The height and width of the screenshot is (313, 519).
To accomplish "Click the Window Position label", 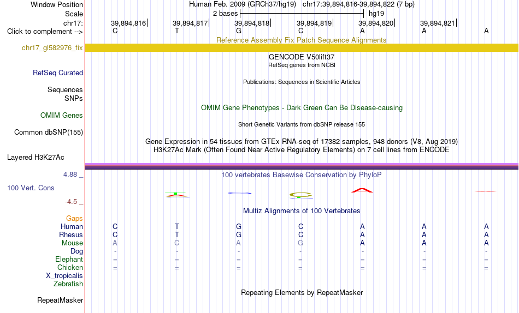I will (x=57, y=4).
